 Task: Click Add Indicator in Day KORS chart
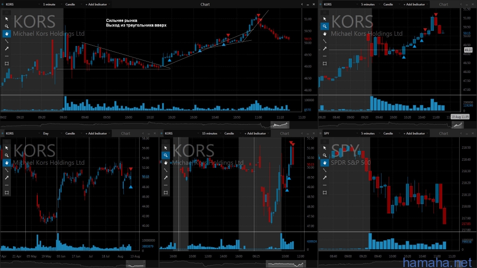[x=97, y=134]
